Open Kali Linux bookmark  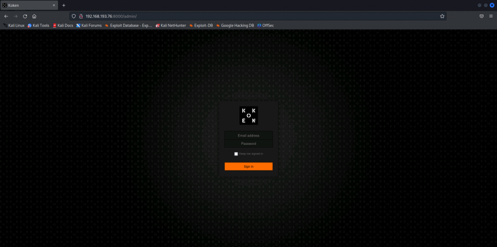[x=14, y=26]
